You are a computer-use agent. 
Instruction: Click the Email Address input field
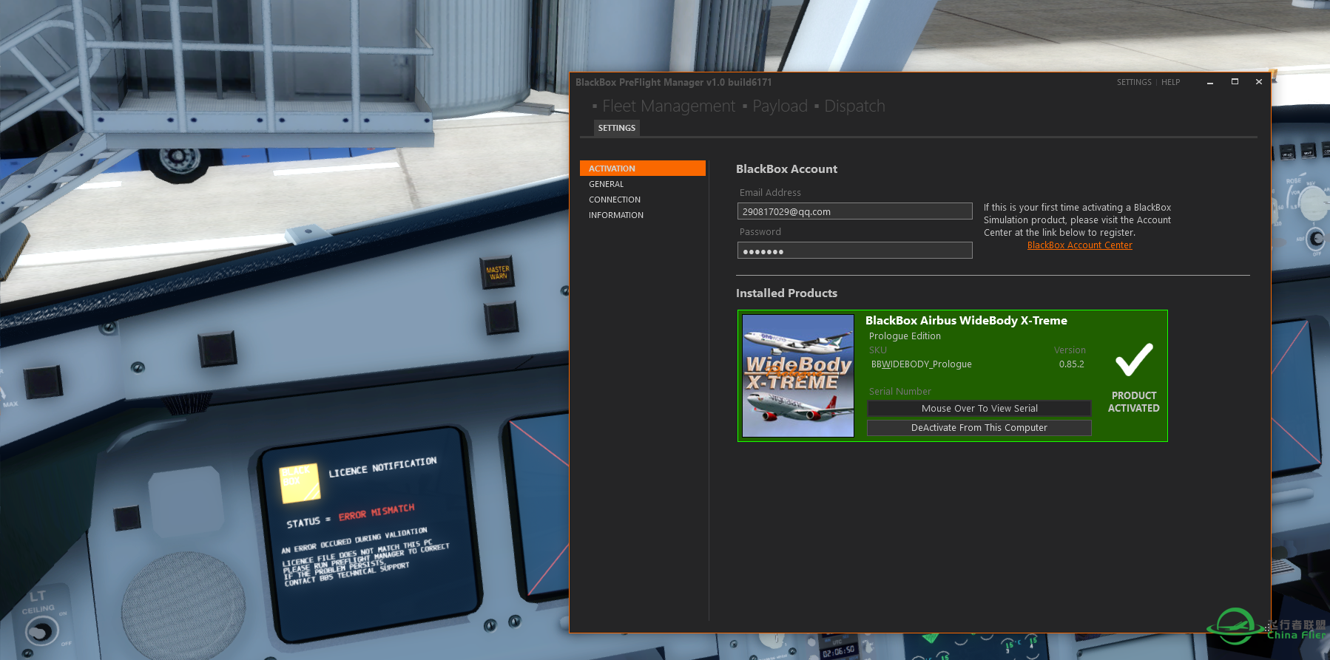tap(854, 211)
